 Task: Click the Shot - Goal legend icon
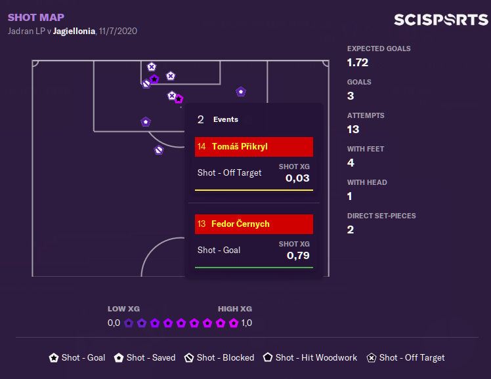pyautogui.click(x=54, y=357)
